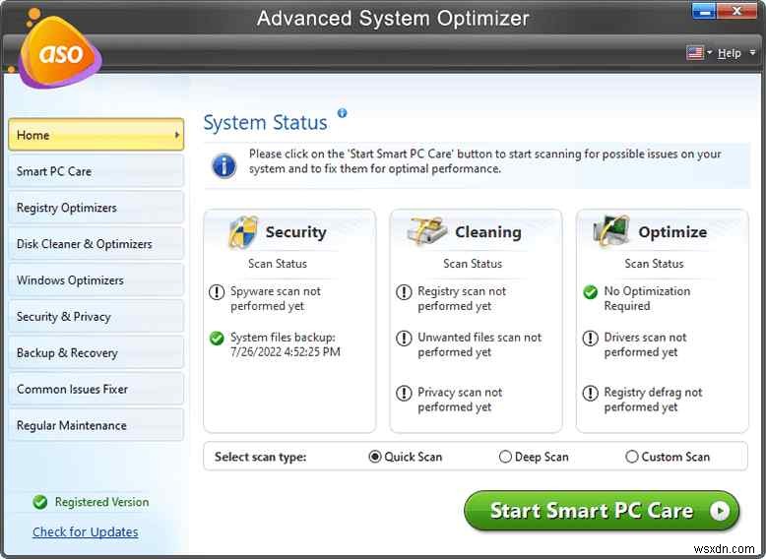The width and height of the screenshot is (766, 559).
Task: Select the Deep Scan radio button
Action: pyautogui.click(x=505, y=457)
